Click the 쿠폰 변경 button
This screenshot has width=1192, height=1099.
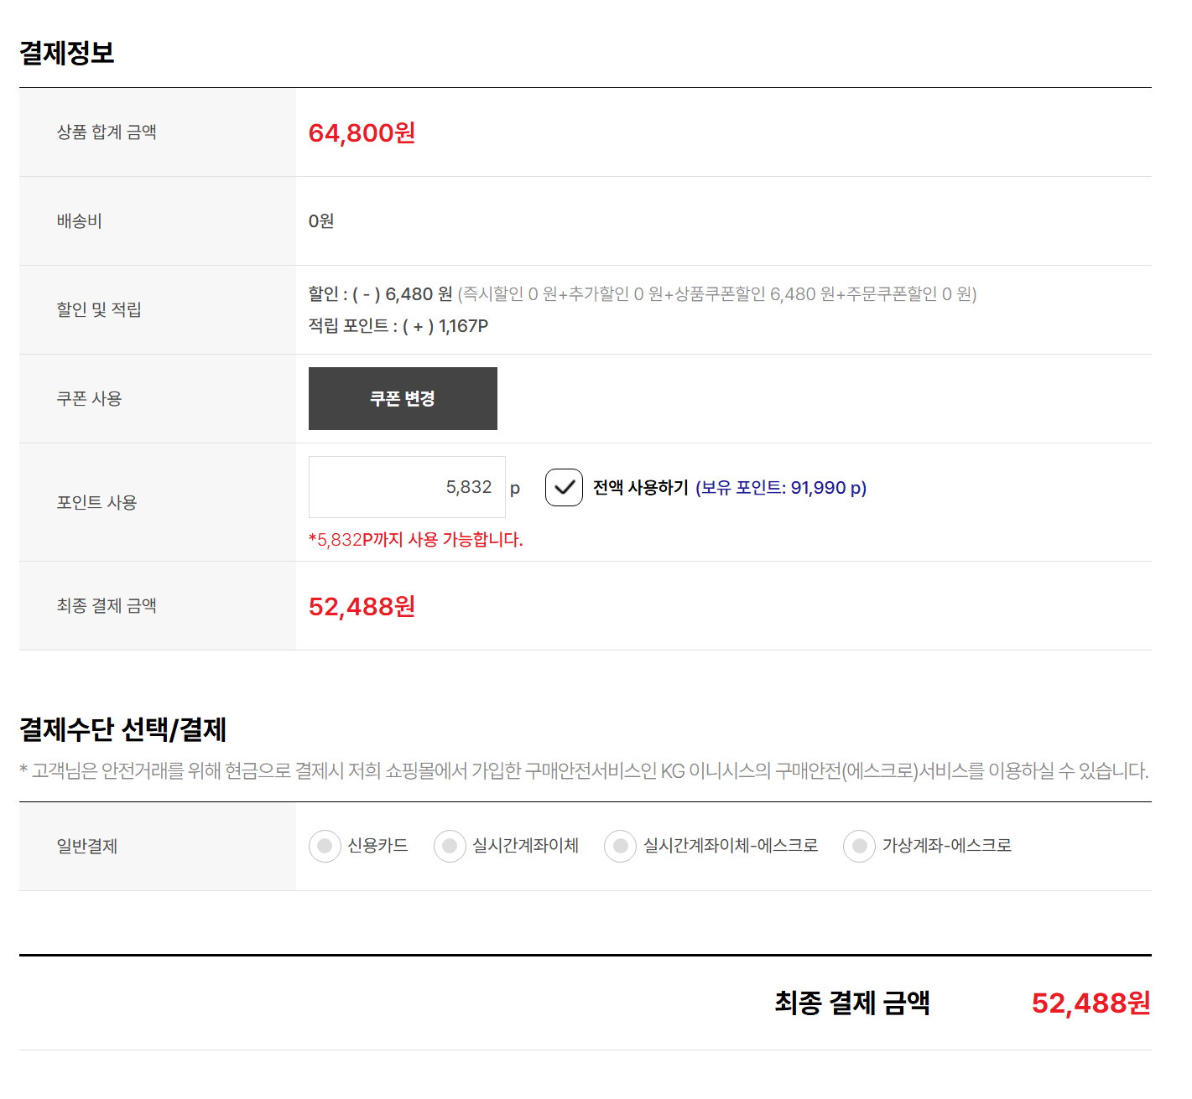pyautogui.click(x=403, y=398)
